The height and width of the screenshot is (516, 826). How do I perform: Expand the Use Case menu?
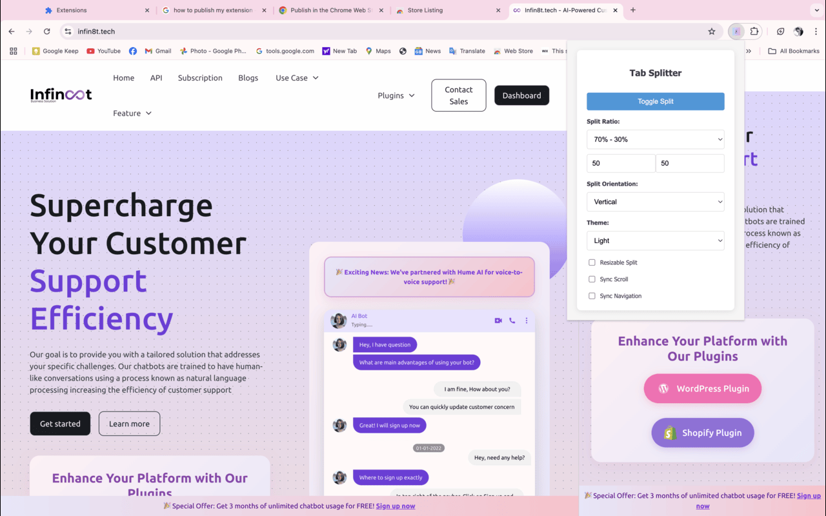click(x=297, y=78)
